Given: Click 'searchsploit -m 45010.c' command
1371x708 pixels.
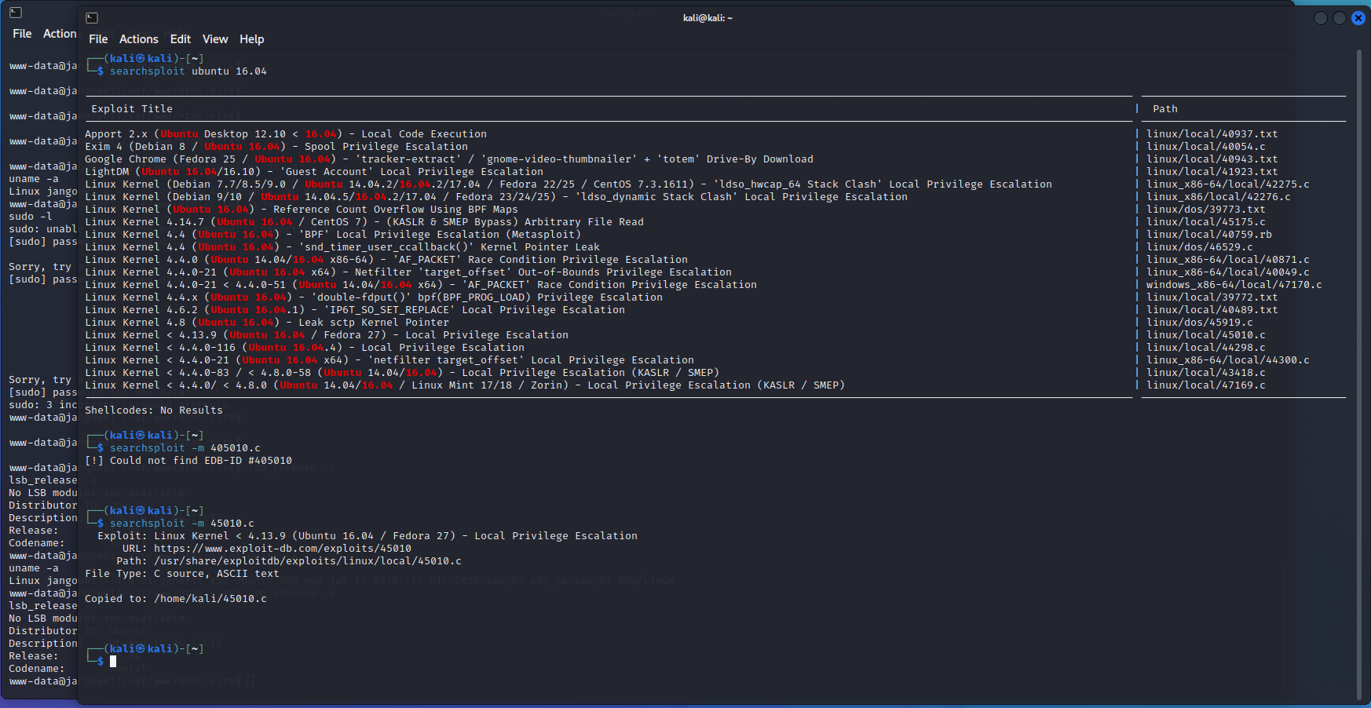Looking at the screenshot, I should pyautogui.click(x=182, y=524).
